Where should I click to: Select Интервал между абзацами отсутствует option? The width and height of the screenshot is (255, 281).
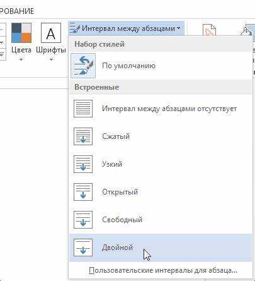coord(161,109)
